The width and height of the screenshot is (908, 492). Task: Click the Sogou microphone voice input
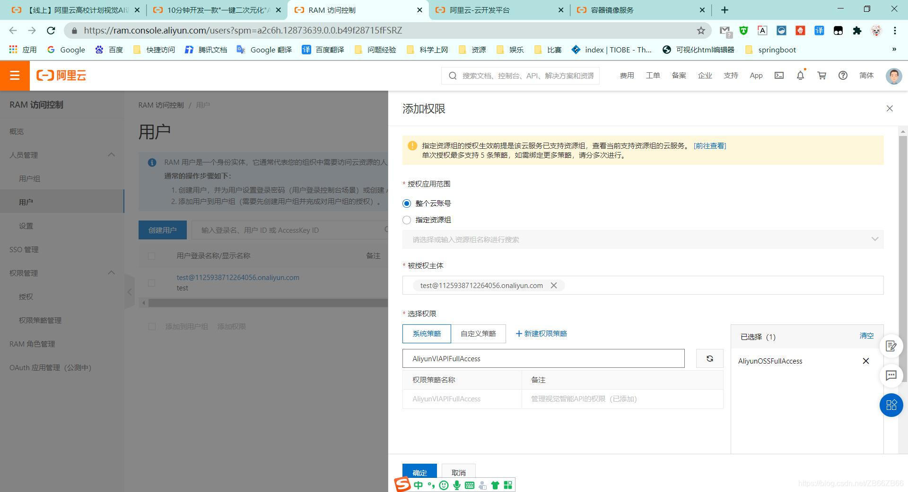tap(457, 485)
